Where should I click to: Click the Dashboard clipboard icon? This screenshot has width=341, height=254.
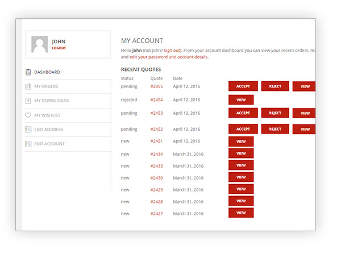(x=28, y=72)
